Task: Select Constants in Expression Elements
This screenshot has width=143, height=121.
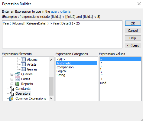Action: coord(23,89)
